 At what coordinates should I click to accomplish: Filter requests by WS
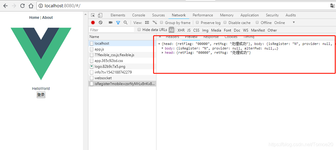(x=245, y=30)
